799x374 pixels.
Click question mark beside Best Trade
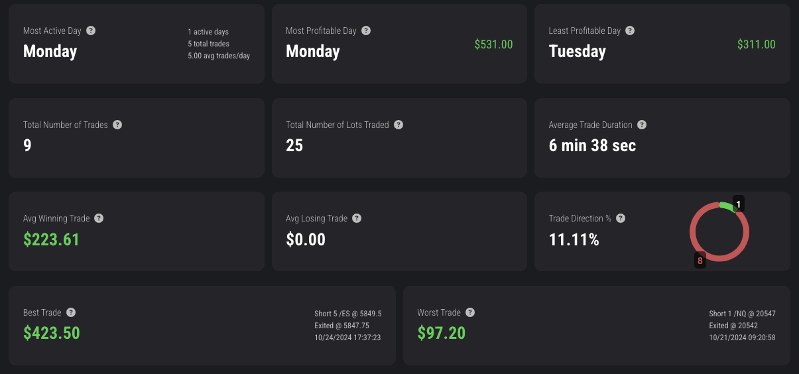coord(71,312)
